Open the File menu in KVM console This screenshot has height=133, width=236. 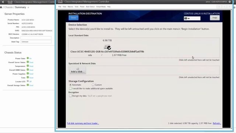tap(60, 7)
